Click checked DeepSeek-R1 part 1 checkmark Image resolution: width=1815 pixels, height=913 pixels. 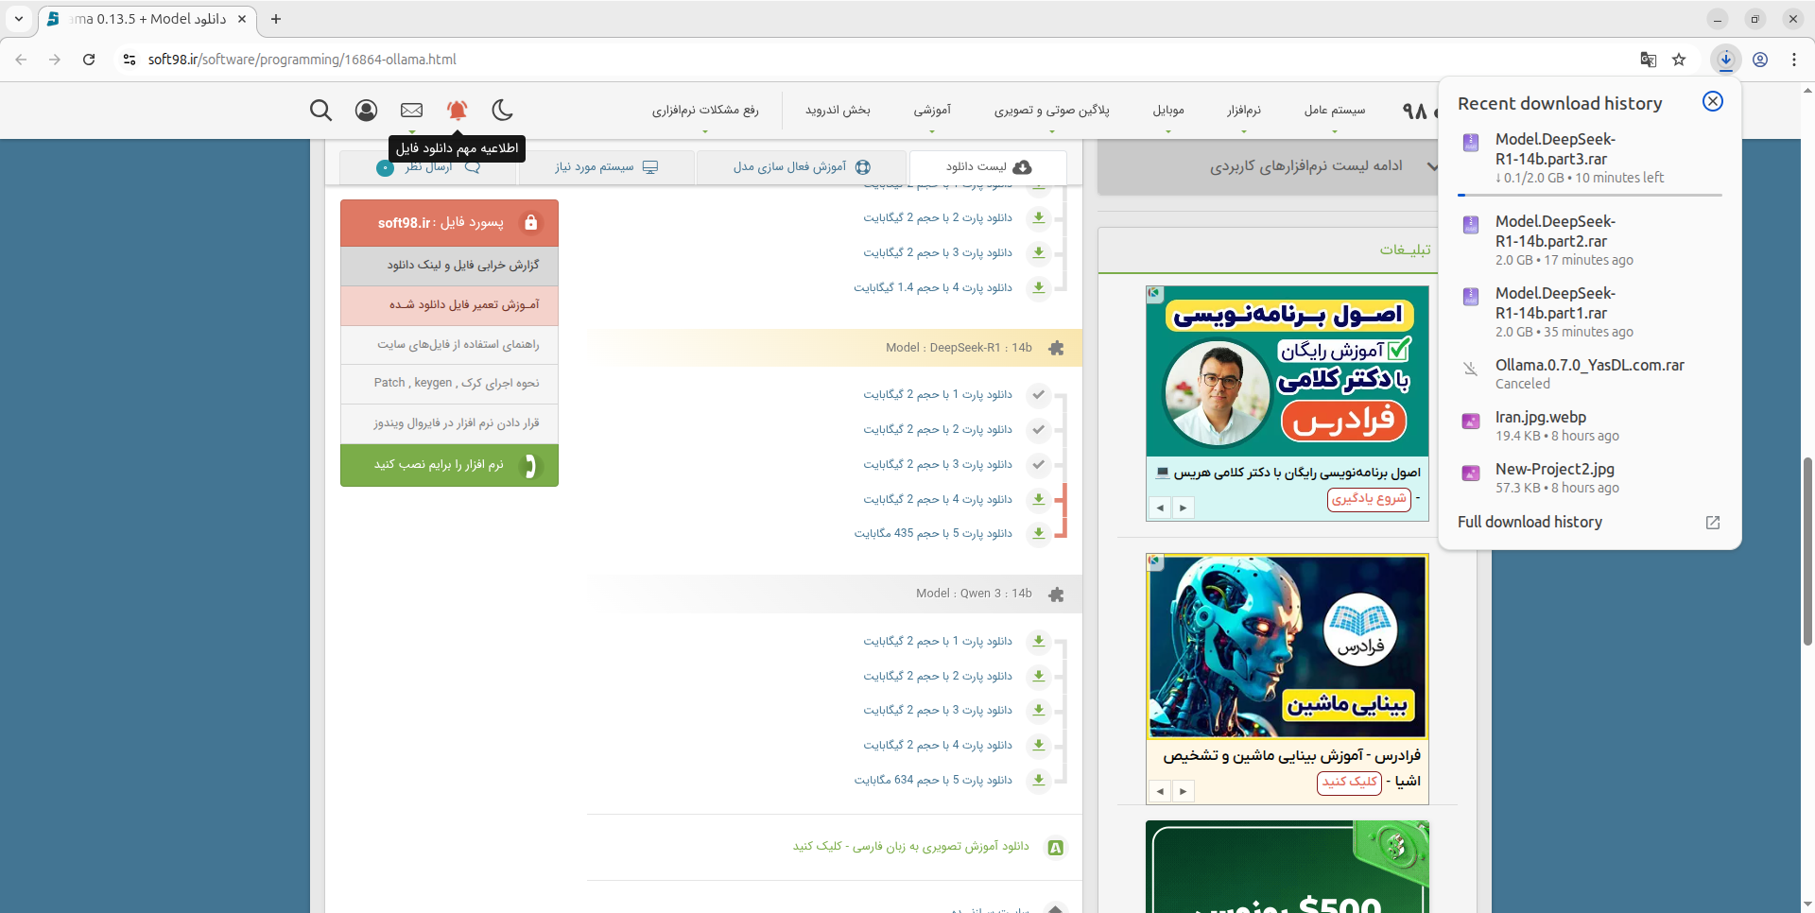click(x=1039, y=395)
